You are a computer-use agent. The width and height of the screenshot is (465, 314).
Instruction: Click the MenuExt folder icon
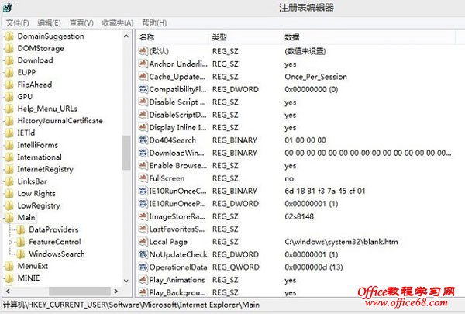point(9,266)
